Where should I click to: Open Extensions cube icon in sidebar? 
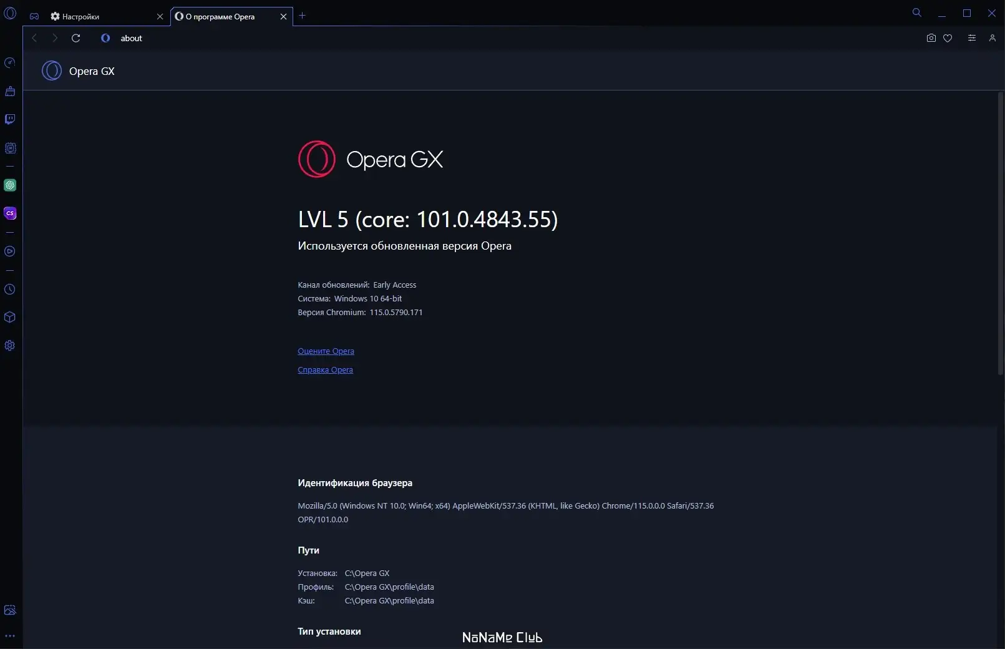point(10,317)
